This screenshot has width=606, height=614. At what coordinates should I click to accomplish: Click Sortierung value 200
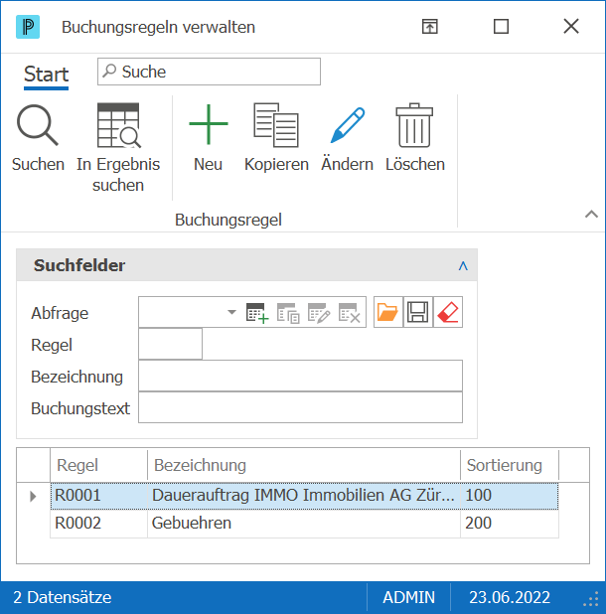click(510, 524)
